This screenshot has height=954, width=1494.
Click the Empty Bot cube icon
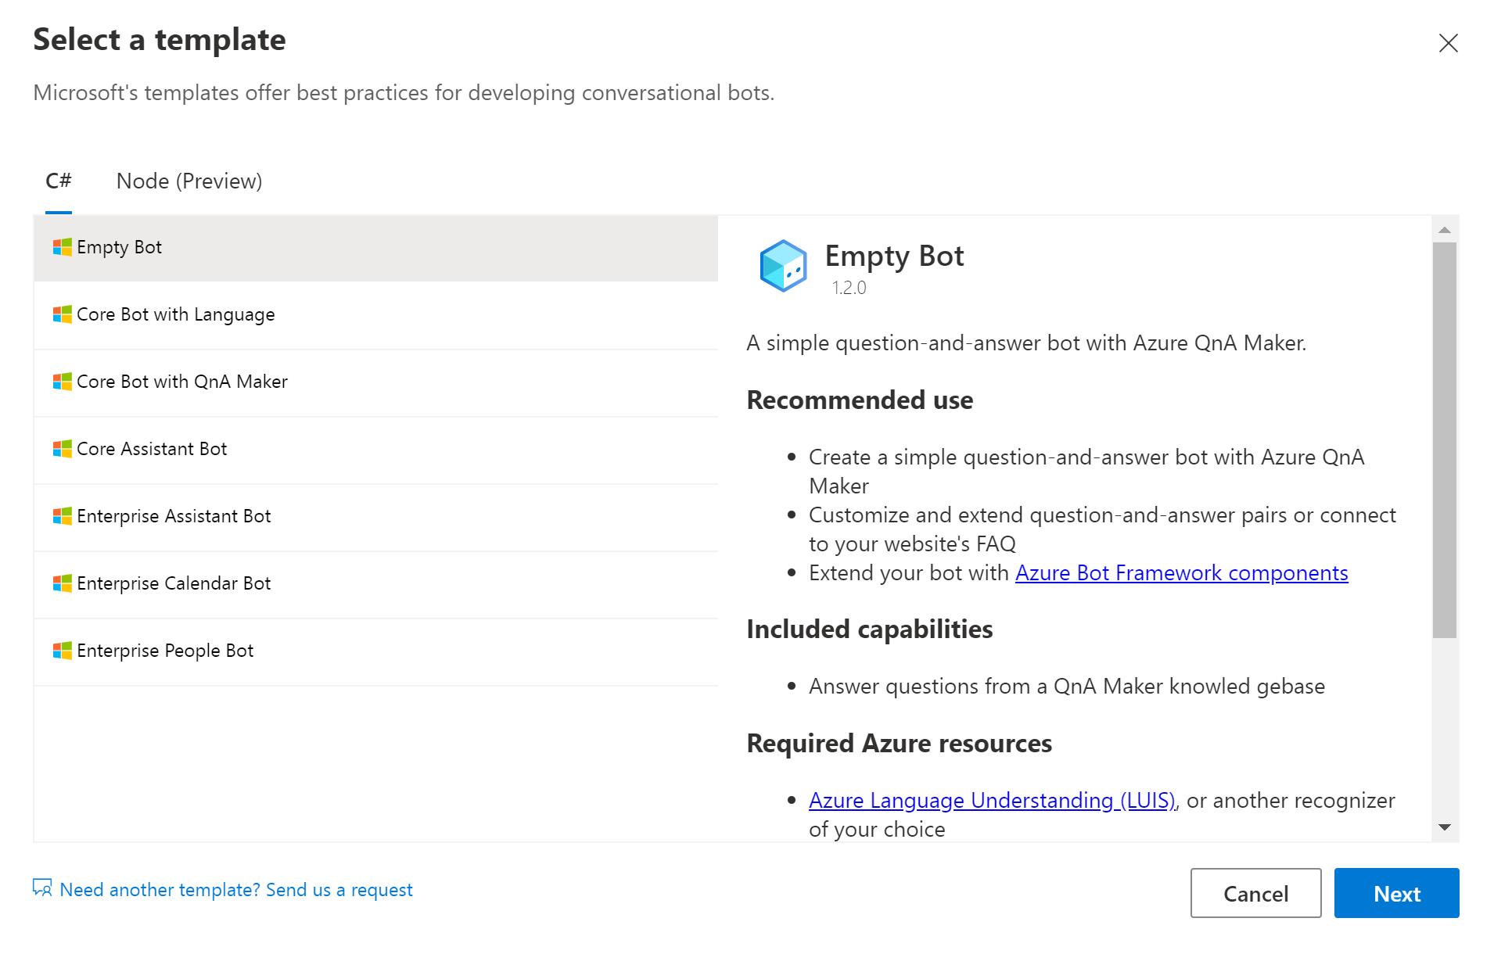[x=782, y=266]
